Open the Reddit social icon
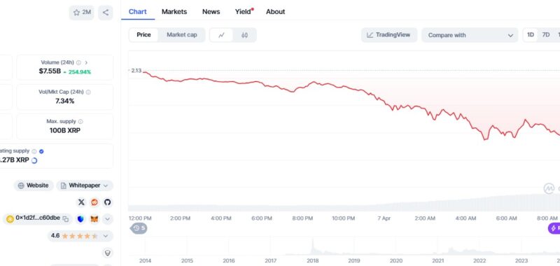 94,202
